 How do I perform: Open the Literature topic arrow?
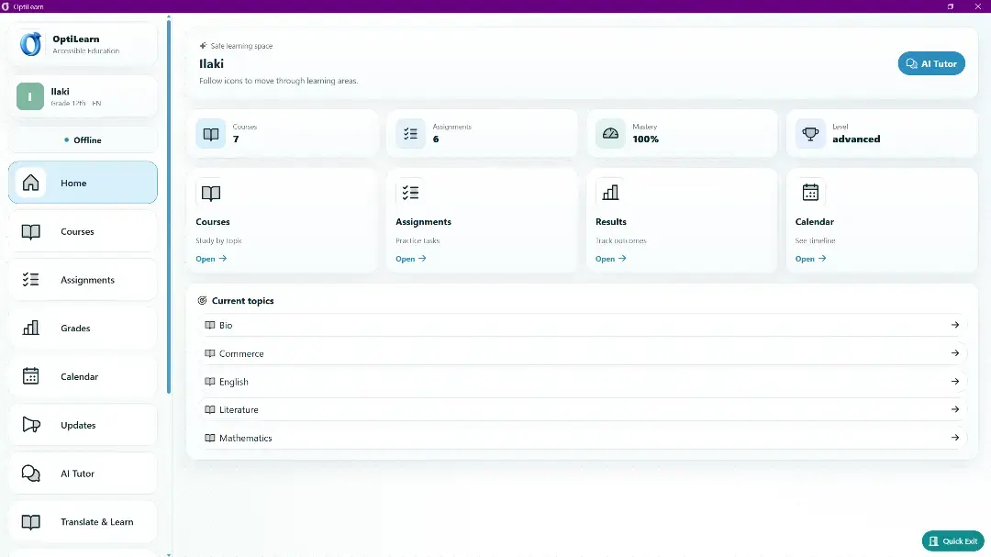[x=955, y=409]
